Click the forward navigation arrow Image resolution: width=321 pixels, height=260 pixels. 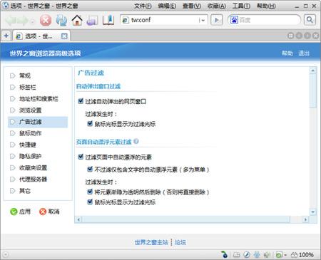tap(23, 21)
